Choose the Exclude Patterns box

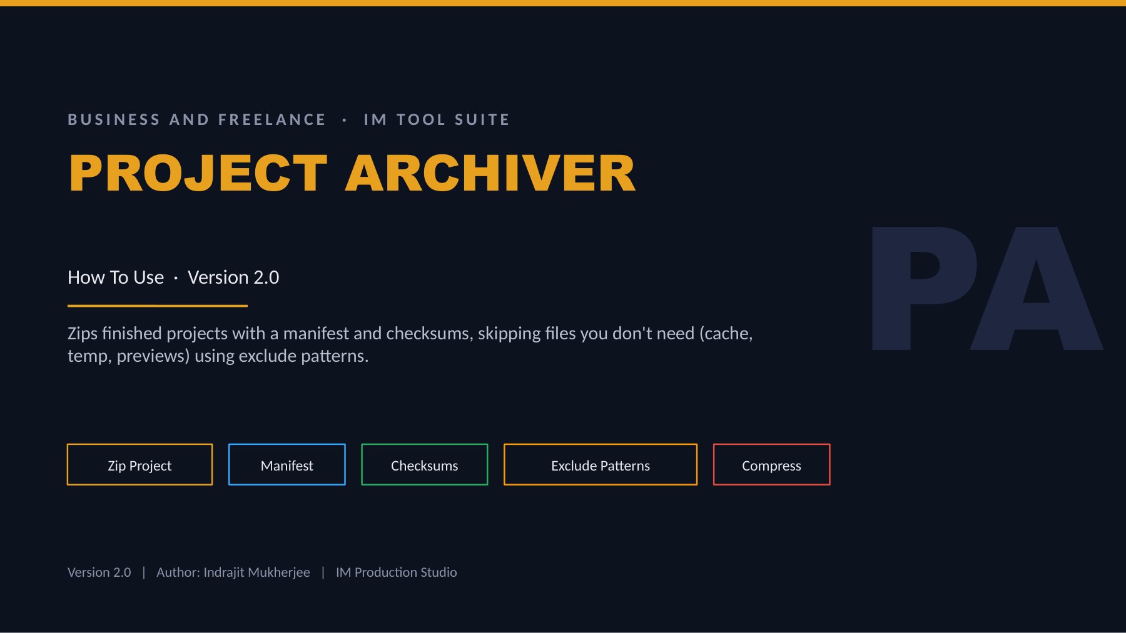pos(601,464)
